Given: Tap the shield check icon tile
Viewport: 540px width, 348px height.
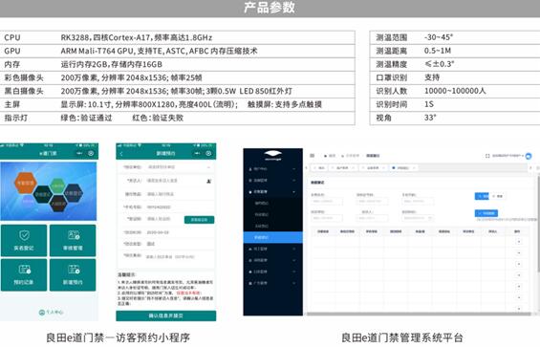Looking at the screenshot, I should point(24,240).
